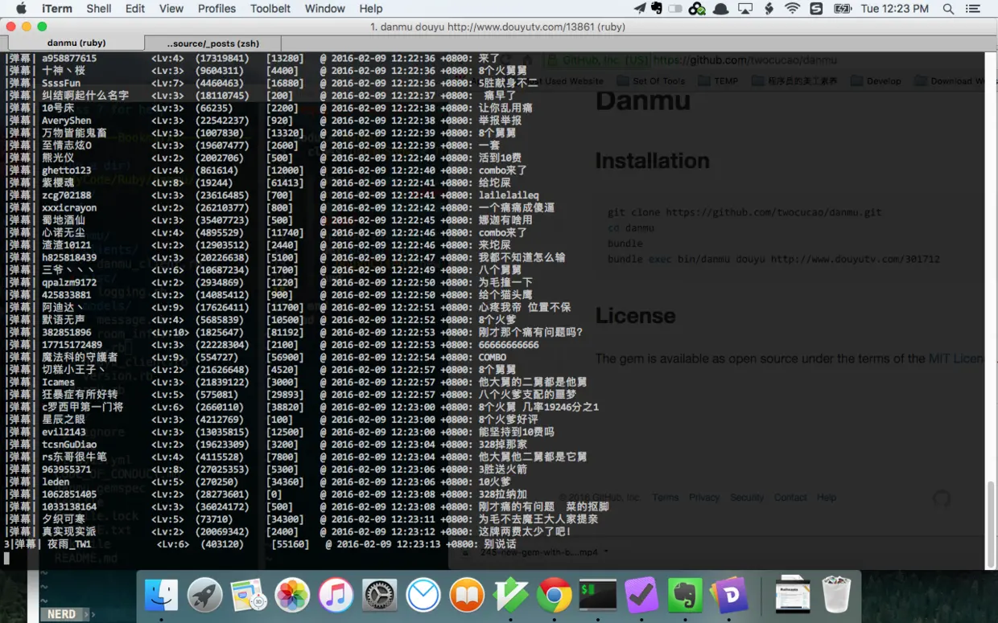Open AirPlay display menu bar icon
Screen dimensions: 998x623
745,9
